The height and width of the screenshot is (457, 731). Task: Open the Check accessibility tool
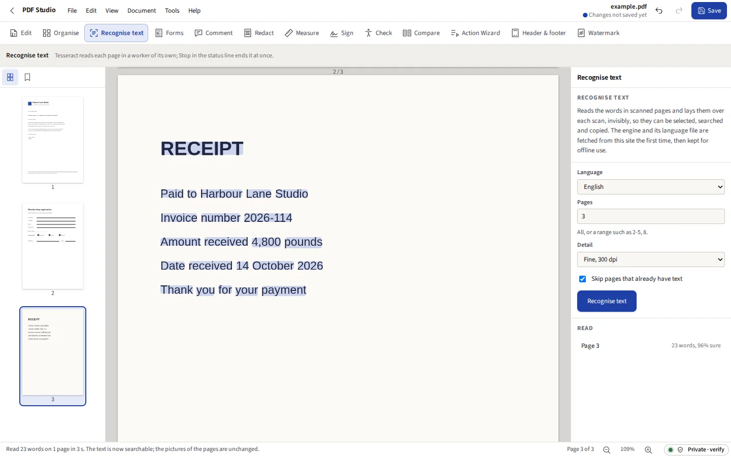tap(379, 33)
